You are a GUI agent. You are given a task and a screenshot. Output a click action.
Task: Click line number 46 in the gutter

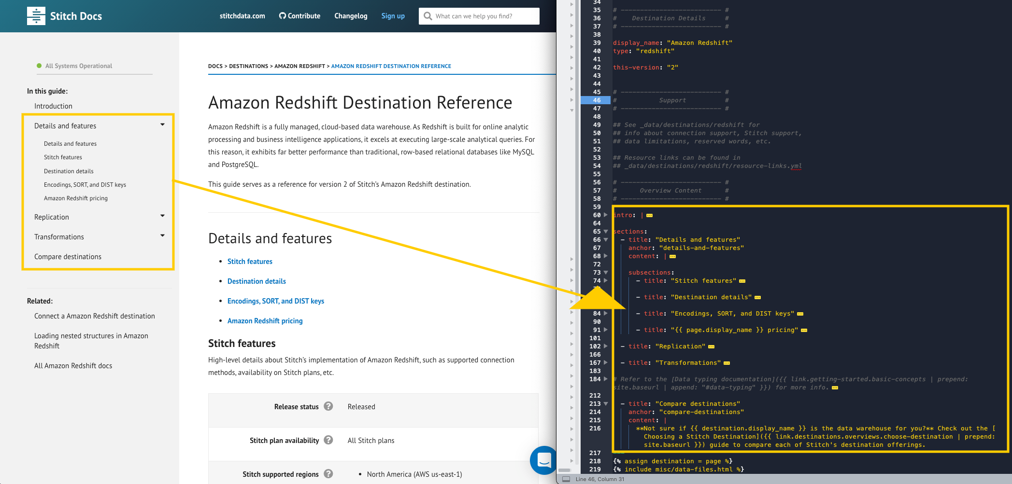point(597,100)
